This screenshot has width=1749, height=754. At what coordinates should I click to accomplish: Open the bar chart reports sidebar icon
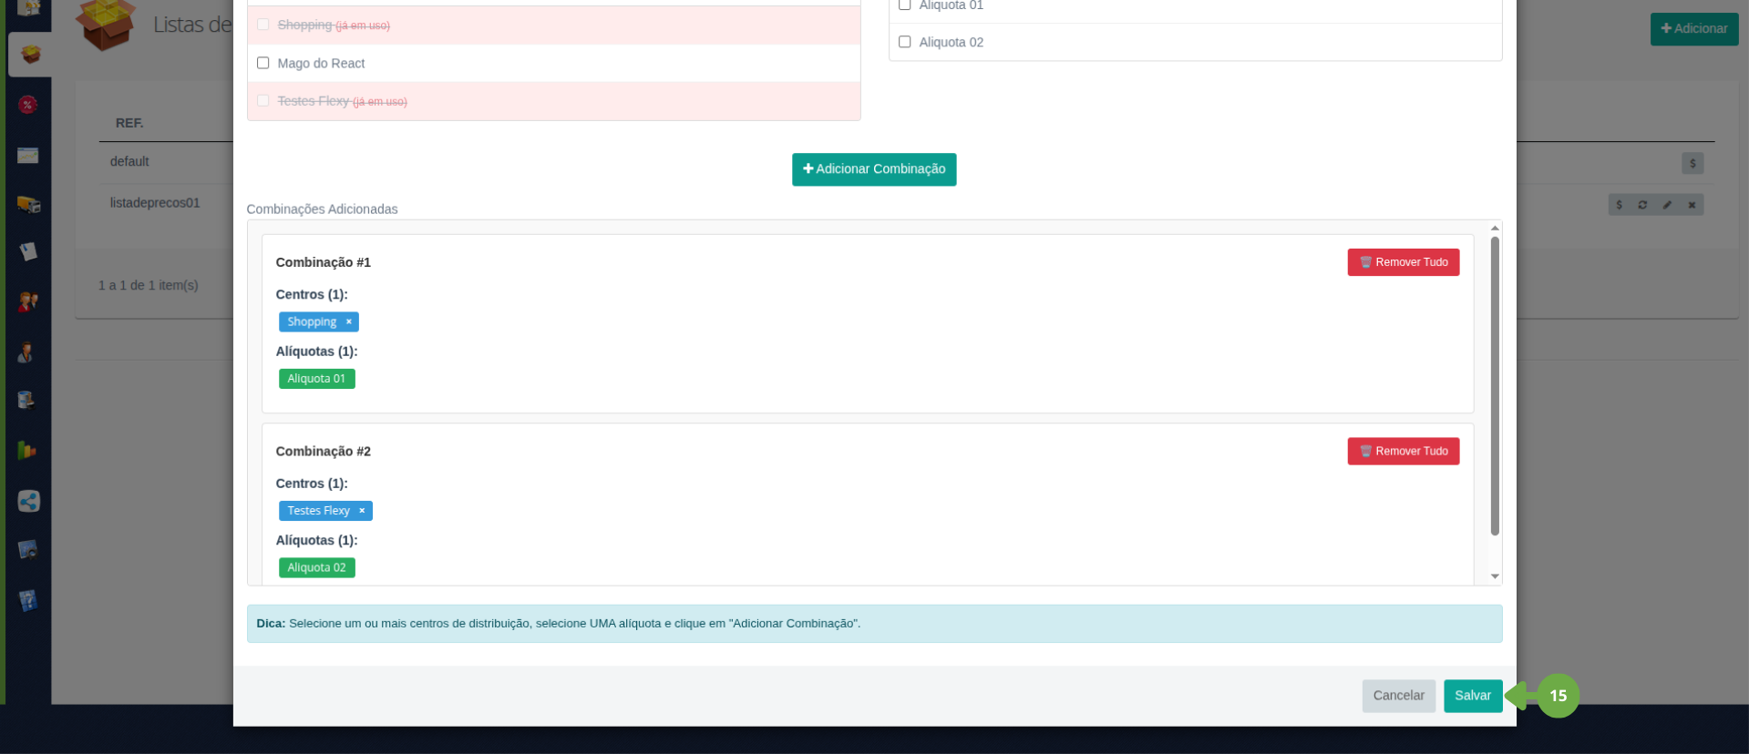tap(26, 450)
